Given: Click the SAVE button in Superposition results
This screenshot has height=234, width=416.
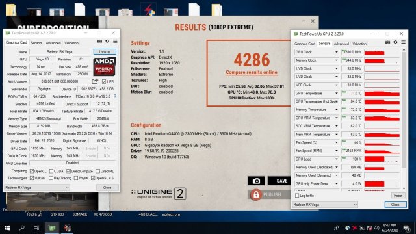Looking at the screenshot, I should pos(279,181).
